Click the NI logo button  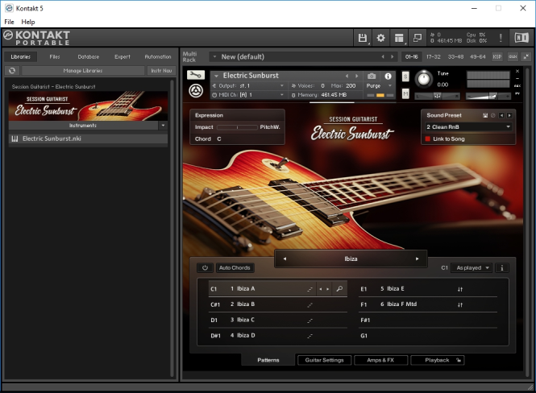tap(521, 38)
